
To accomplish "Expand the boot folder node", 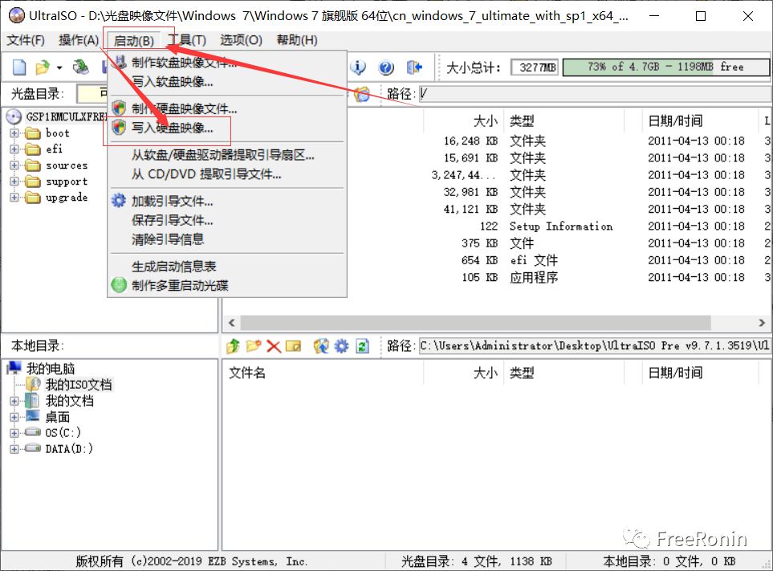I will (14, 133).
